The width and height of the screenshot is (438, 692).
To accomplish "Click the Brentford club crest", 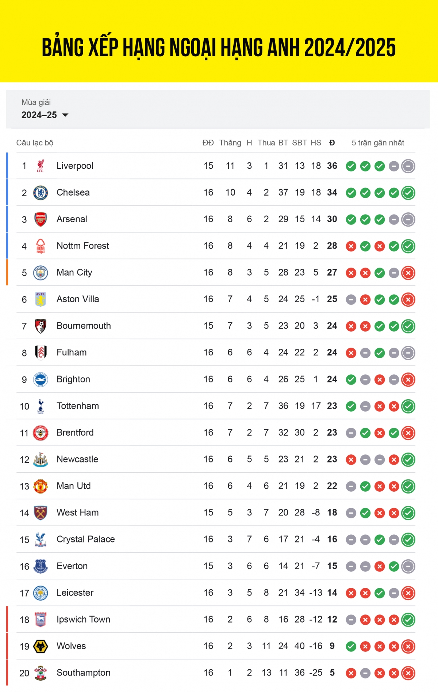I will click(x=41, y=433).
